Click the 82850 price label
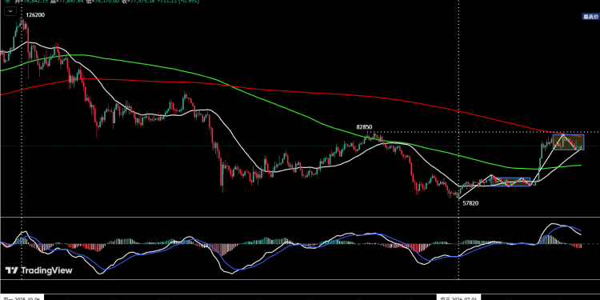Image resolution: width=600 pixels, height=300 pixels. tap(364, 126)
